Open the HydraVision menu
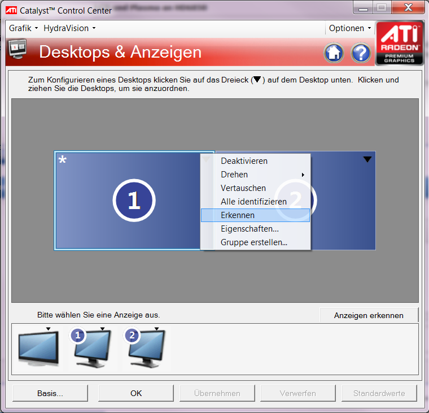This screenshot has height=413, width=429. tap(69, 28)
